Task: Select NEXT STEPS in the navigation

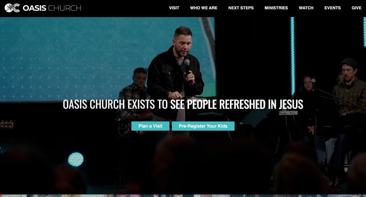Action: [241, 8]
